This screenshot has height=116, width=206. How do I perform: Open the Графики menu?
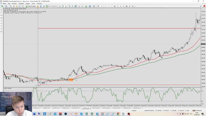coord(21,4)
